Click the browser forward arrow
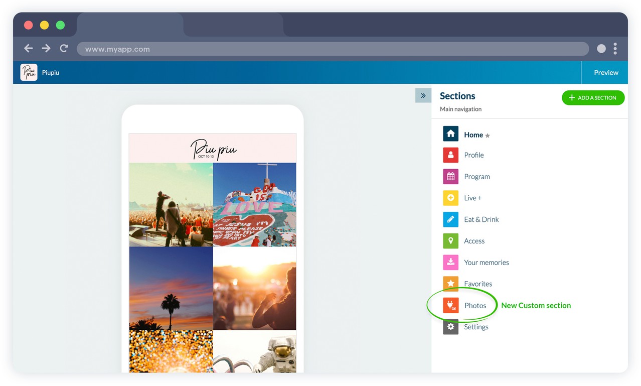Viewport: 641px width, 386px height. point(46,48)
